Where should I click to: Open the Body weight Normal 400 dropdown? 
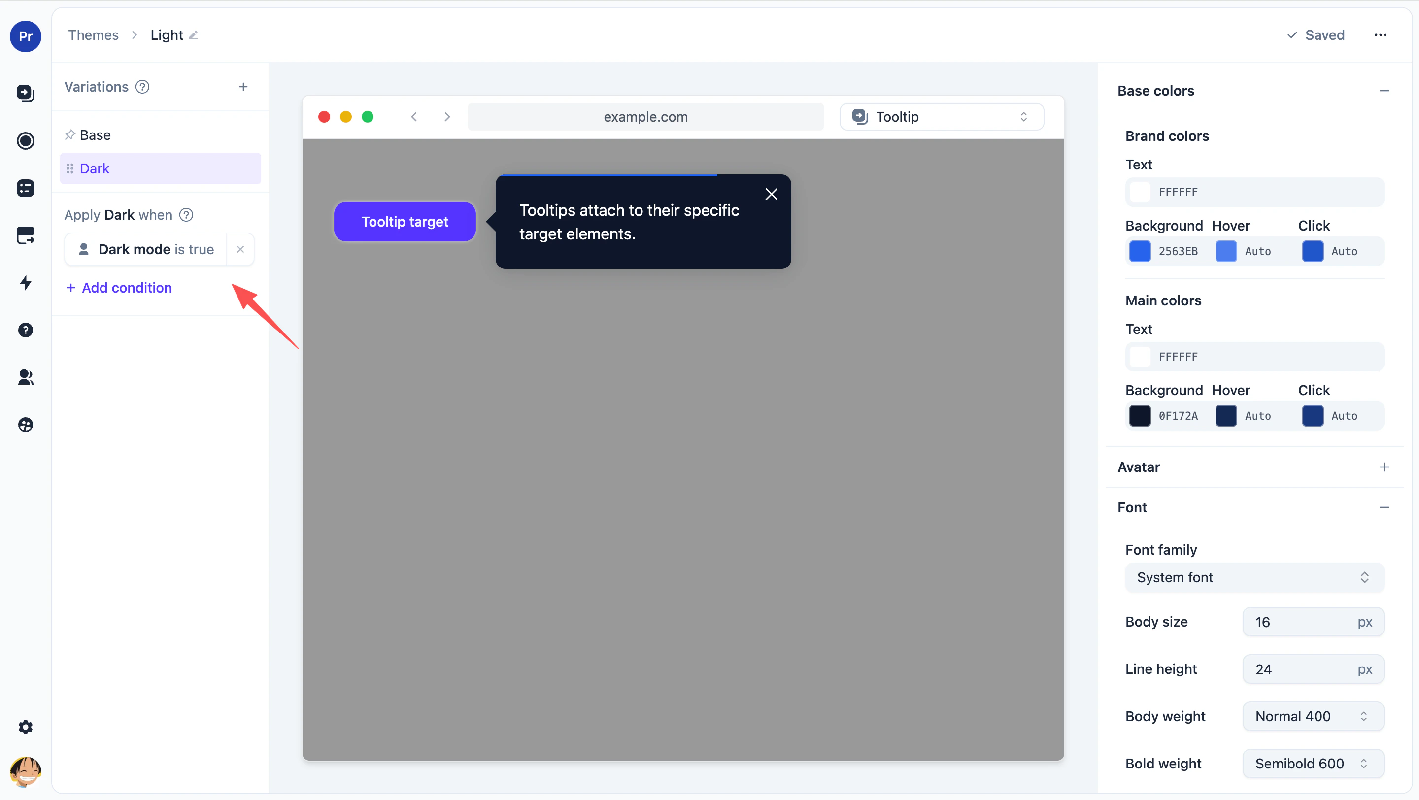(1313, 716)
